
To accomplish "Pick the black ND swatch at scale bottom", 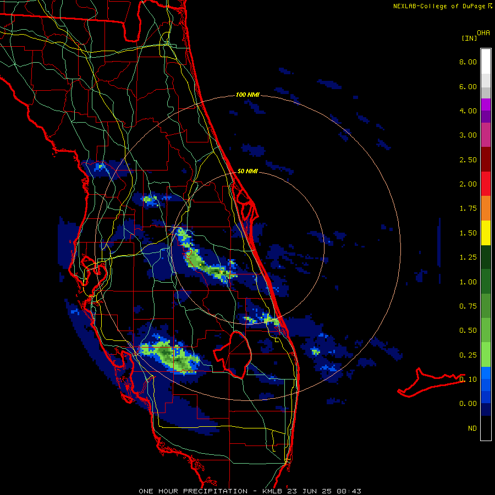I will [x=486, y=428].
